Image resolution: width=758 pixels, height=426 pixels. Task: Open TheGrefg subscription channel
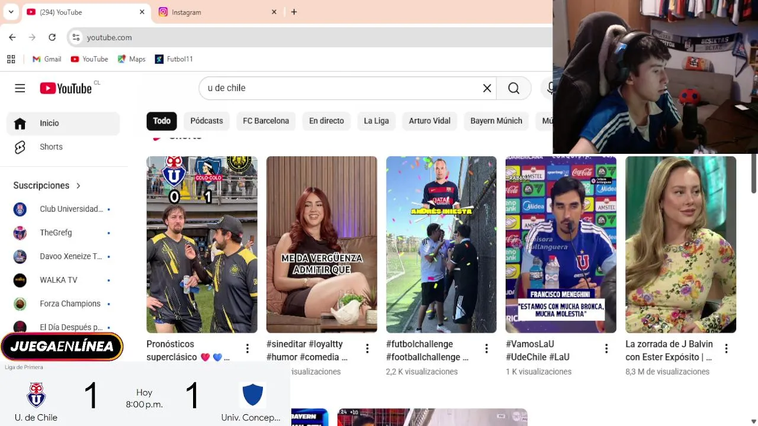coord(63,233)
